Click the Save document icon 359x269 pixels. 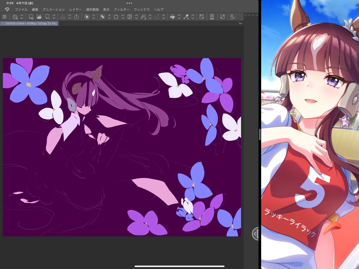click(x=48, y=17)
